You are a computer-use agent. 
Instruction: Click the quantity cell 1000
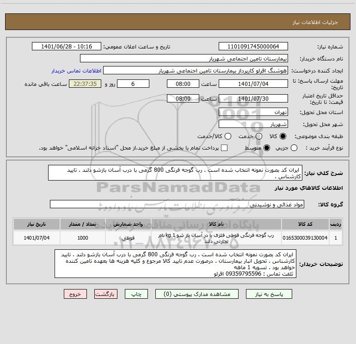(x=83, y=238)
